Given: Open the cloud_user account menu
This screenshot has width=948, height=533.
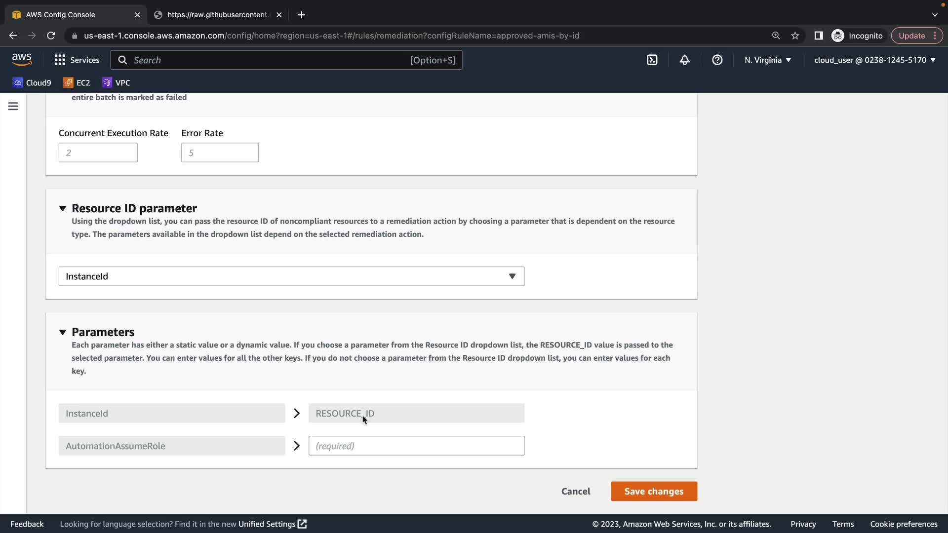Looking at the screenshot, I should (874, 60).
